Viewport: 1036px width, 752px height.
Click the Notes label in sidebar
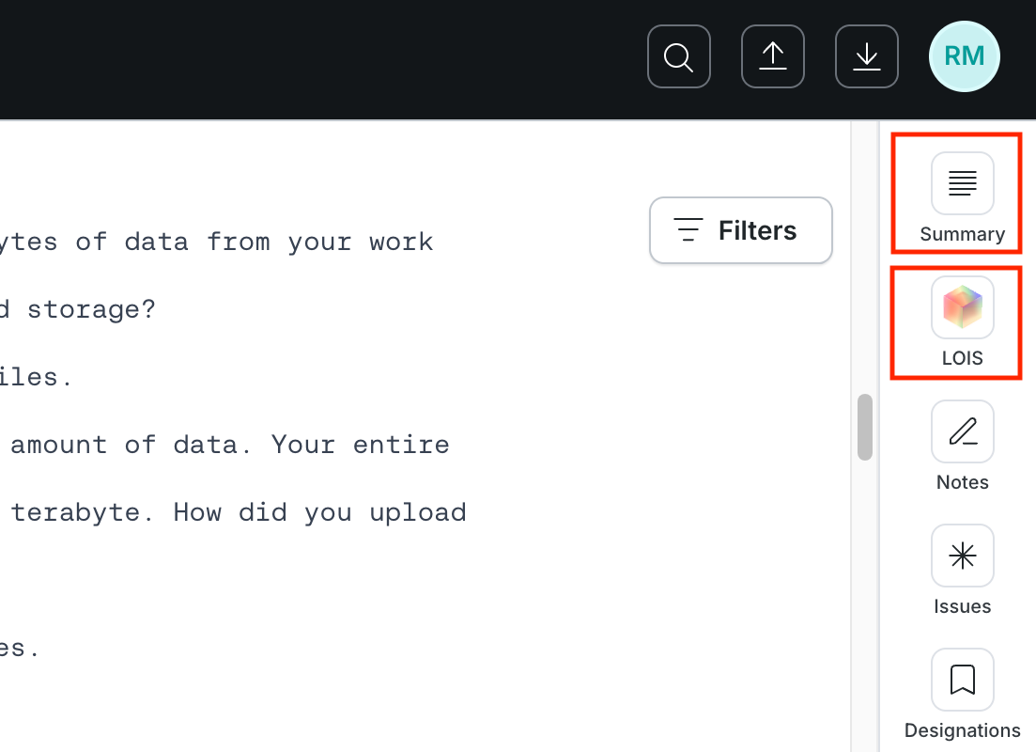(x=962, y=482)
